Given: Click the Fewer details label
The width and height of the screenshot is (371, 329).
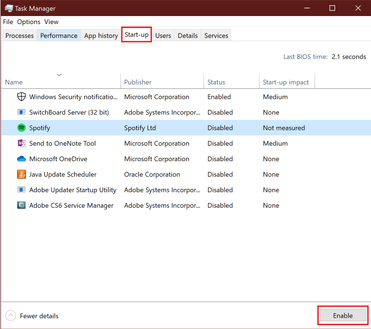Looking at the screenshot, I should 39,316.
